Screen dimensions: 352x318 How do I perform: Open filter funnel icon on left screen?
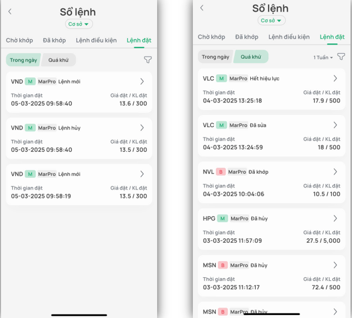coord(148,60)
